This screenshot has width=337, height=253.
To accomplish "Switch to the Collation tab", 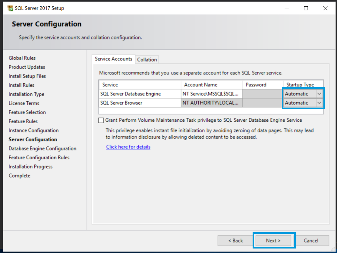I will pyautogui.click(x=147, y=59).
